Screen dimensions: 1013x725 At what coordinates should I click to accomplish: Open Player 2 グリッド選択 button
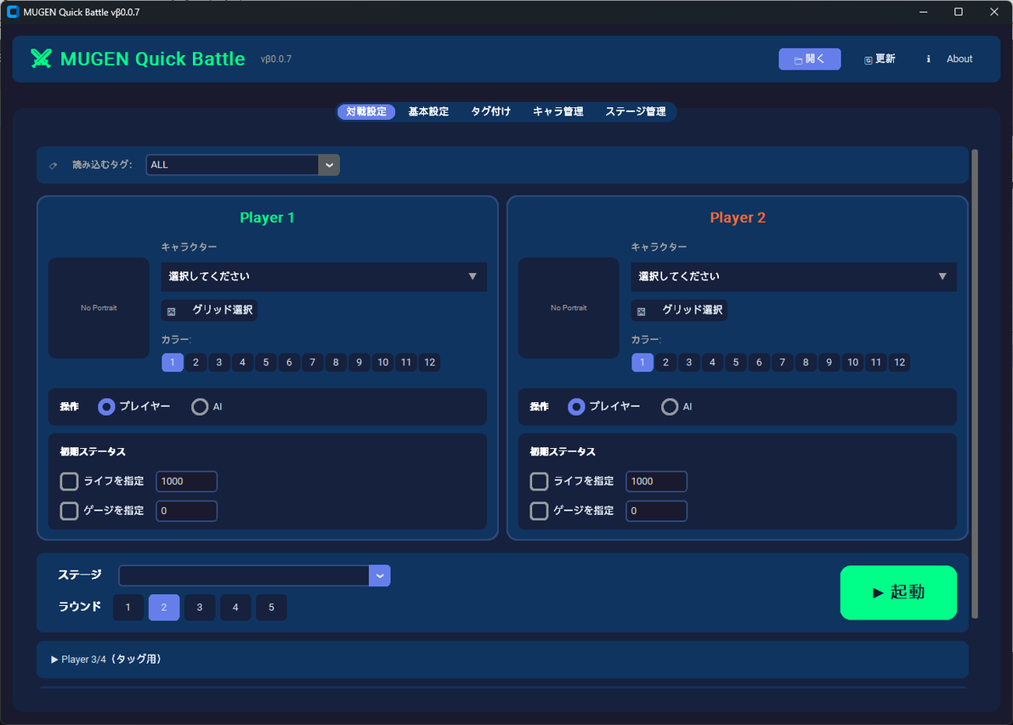[679, 310]
